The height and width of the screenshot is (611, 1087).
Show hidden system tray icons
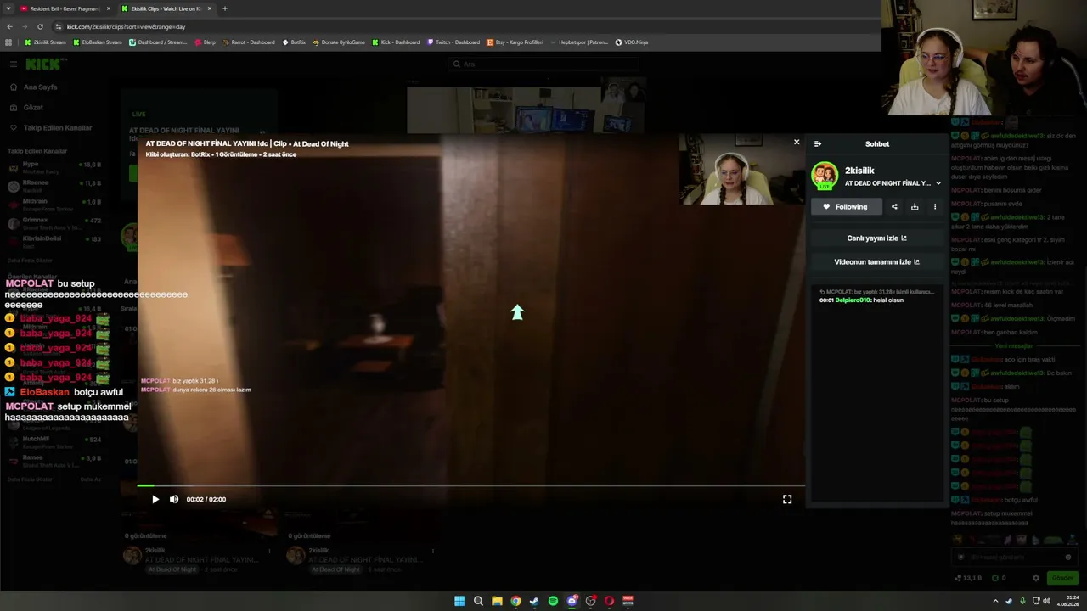point(995,601)
